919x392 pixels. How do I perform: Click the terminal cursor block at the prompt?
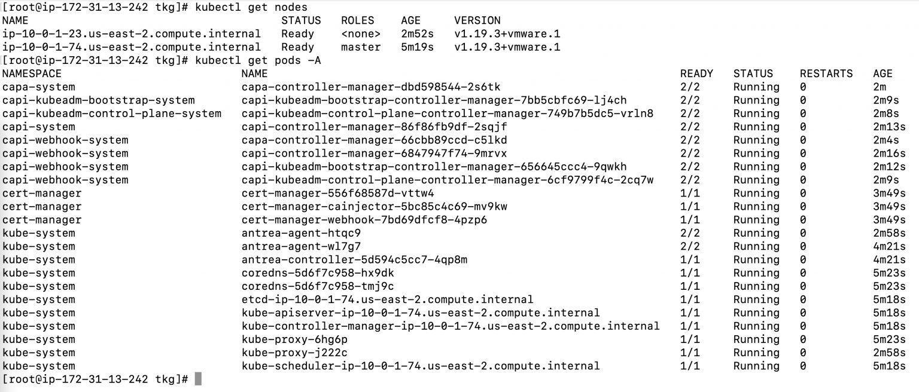[x=198, y=379]
